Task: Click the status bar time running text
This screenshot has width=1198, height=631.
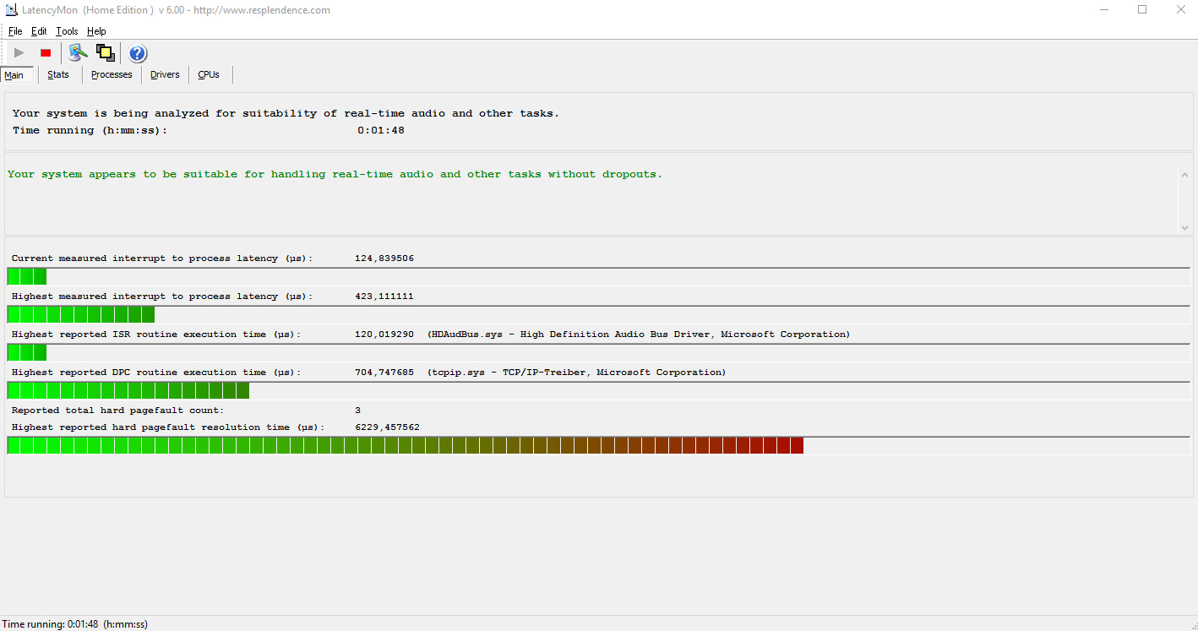Action: [74, 624]
